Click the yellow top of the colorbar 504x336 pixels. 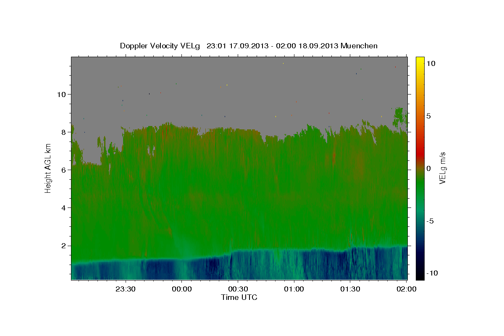coord(420,61)
